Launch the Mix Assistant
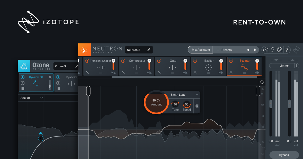Screen dimensions: 303x159 tap(201, 50)
